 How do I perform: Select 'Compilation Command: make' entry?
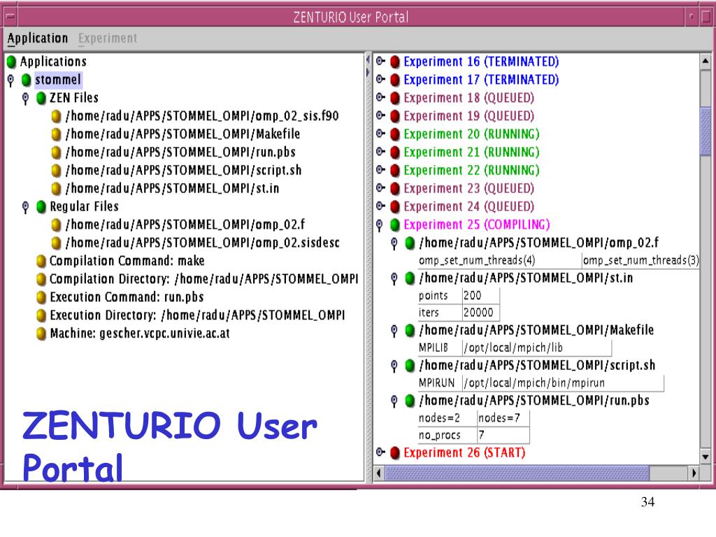(x=127, y=261)
